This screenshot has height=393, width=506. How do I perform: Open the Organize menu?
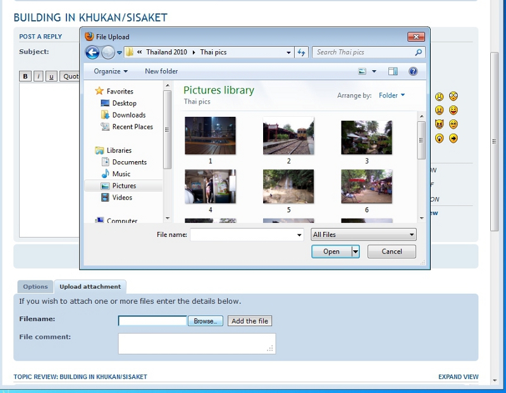[111, 71]
